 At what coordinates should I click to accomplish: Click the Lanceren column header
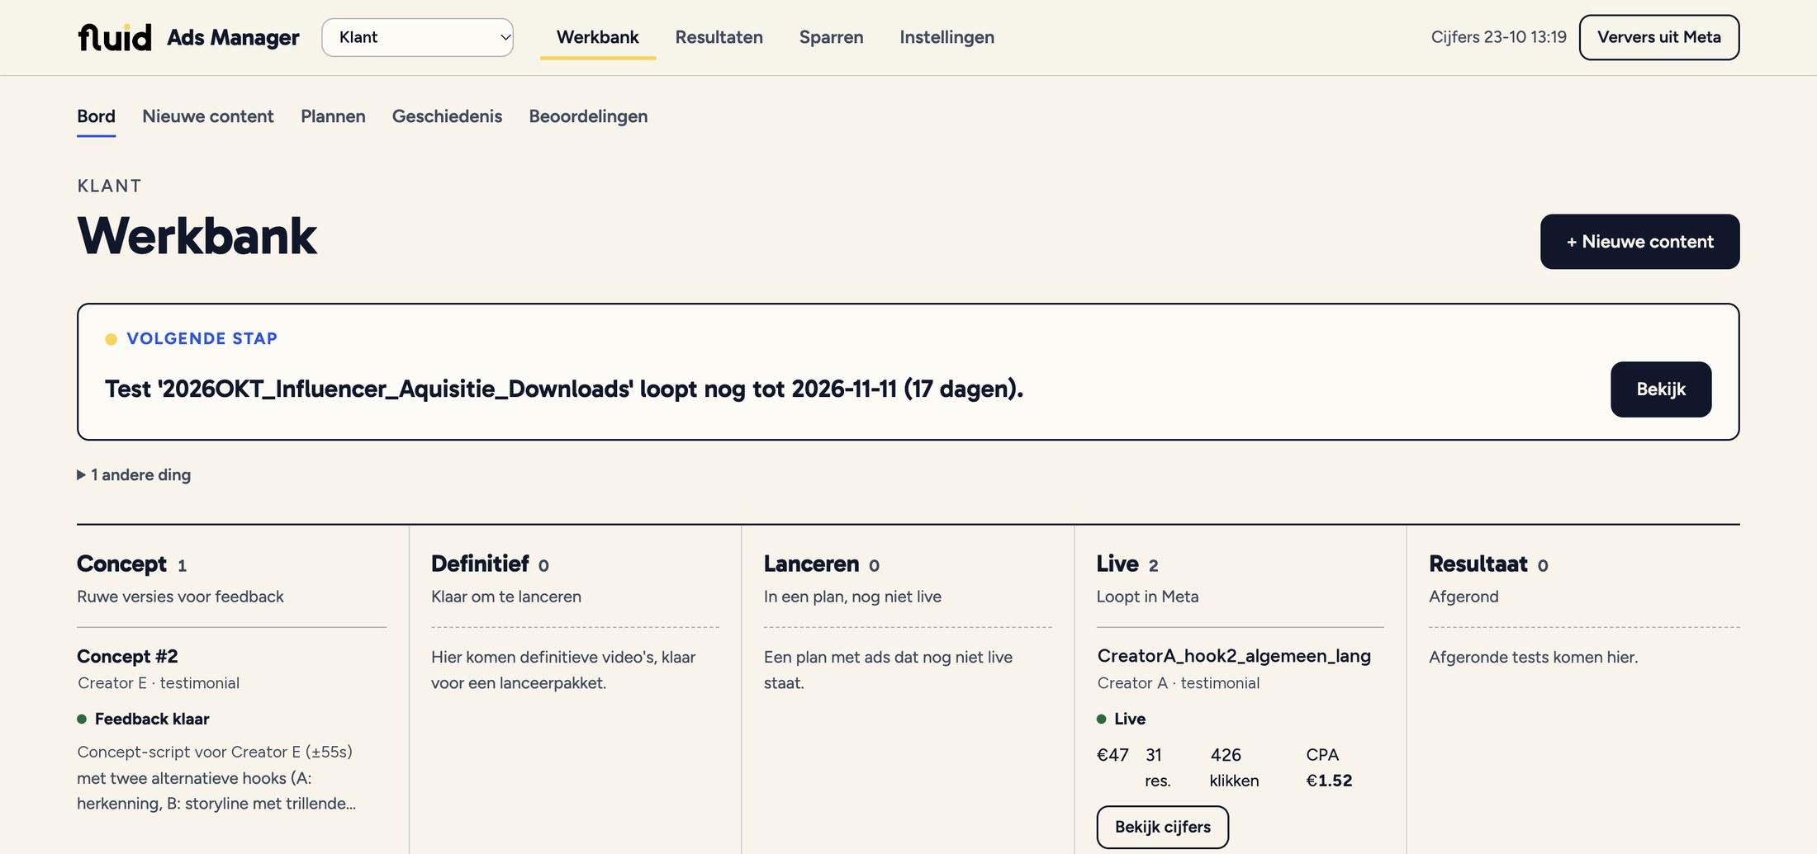(x=811, y=564)
